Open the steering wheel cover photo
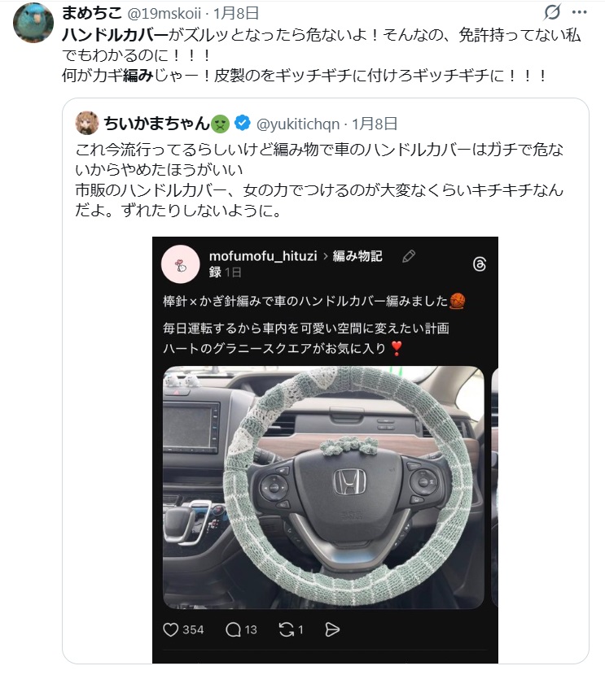The image size is (605, 679). (x=323, y=488)
